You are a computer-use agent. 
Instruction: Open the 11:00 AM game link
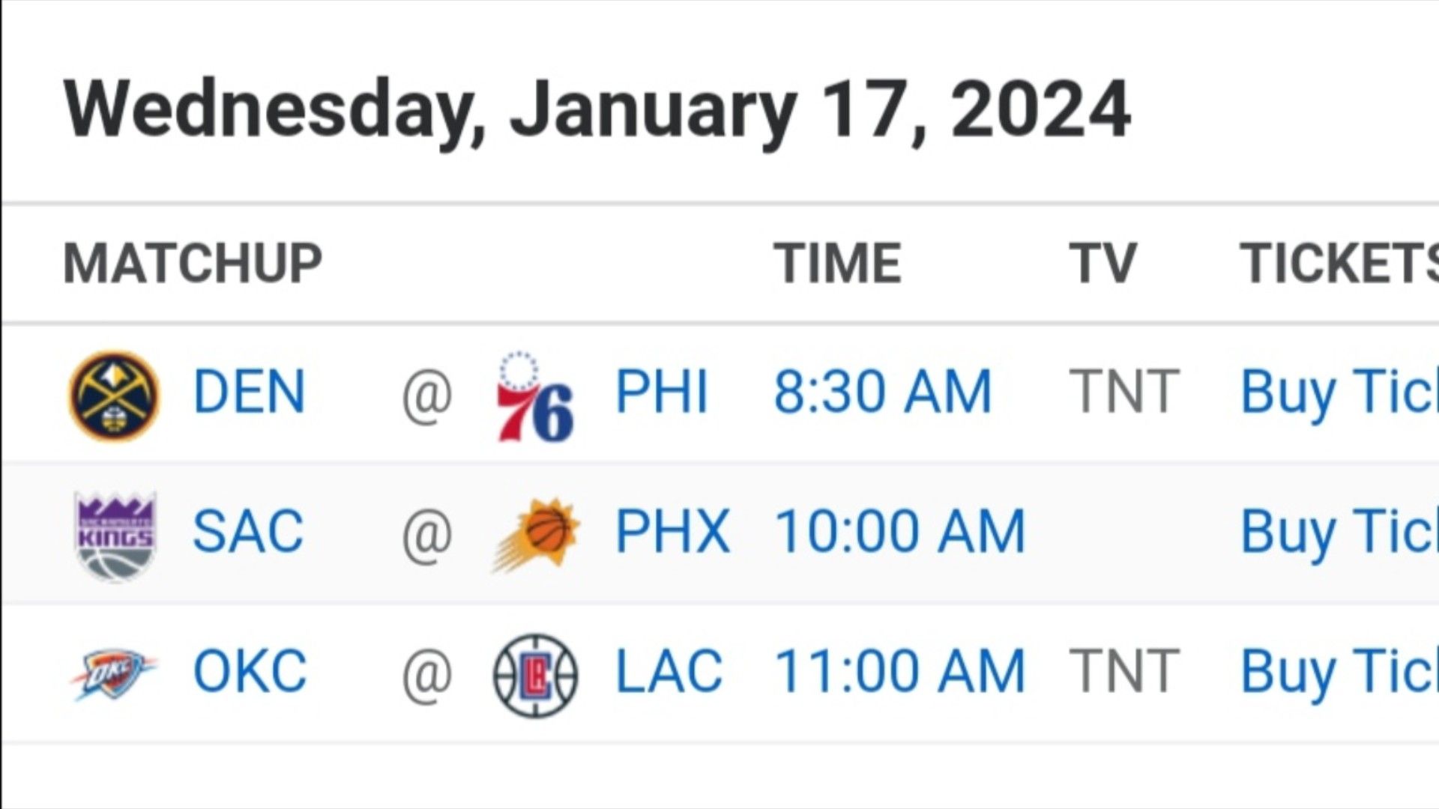click(900, 671)
